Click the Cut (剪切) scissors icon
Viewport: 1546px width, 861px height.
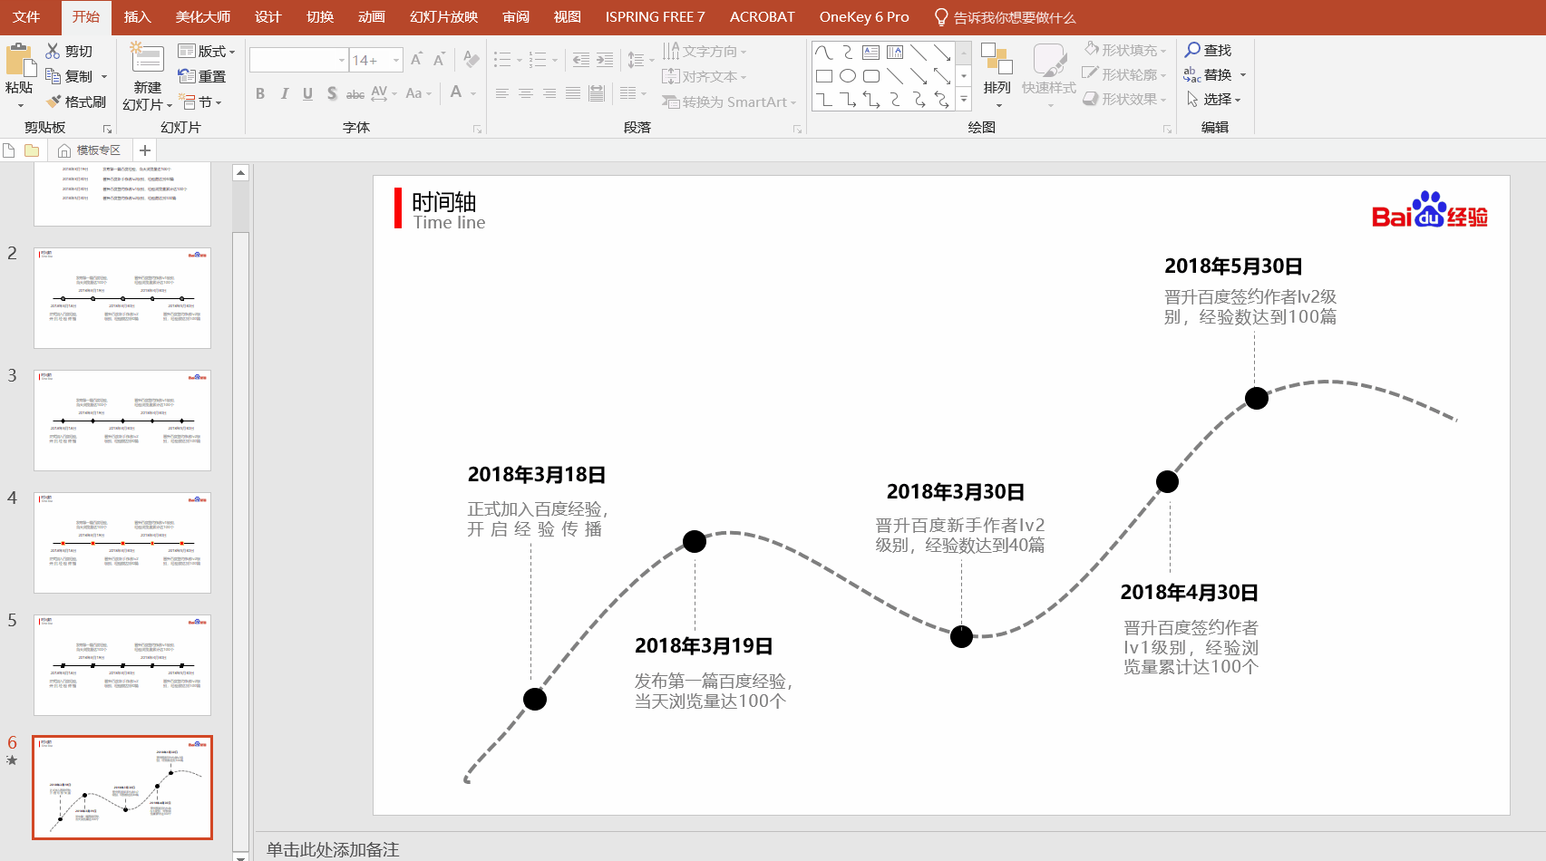[53, 51]
